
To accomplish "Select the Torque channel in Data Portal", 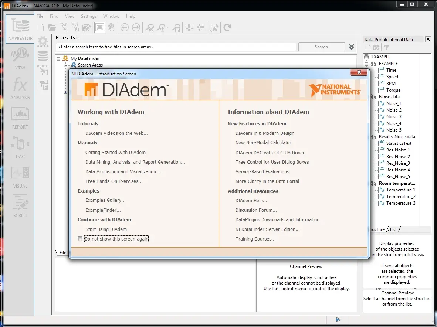I will point(393,90).
